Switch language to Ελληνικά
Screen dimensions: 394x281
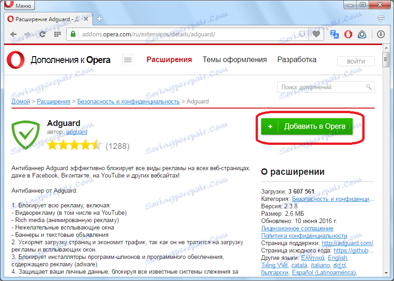pos(313,258)
